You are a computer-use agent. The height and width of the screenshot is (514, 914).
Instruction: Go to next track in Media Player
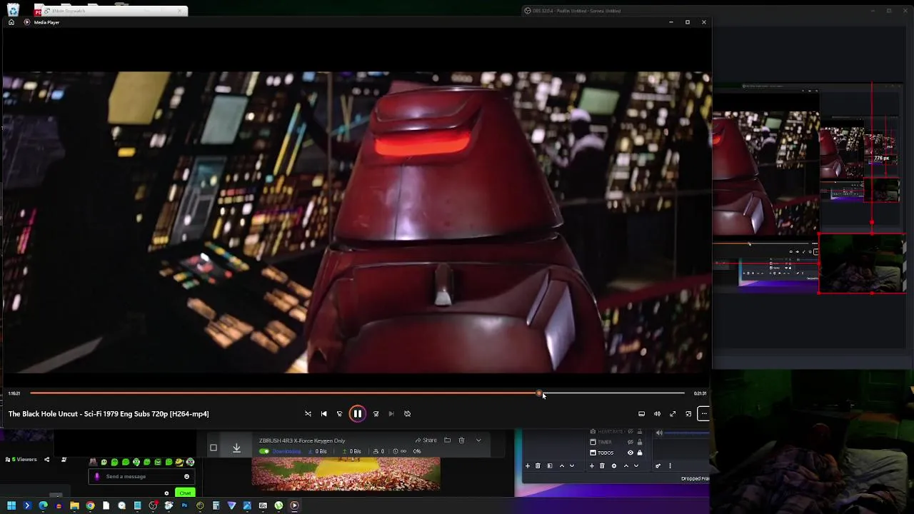point(391,413)
